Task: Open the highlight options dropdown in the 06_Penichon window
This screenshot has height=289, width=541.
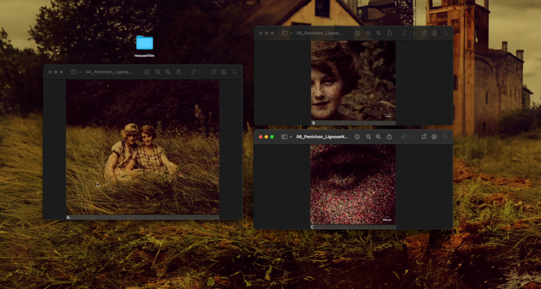Action: tap(414, 137)
